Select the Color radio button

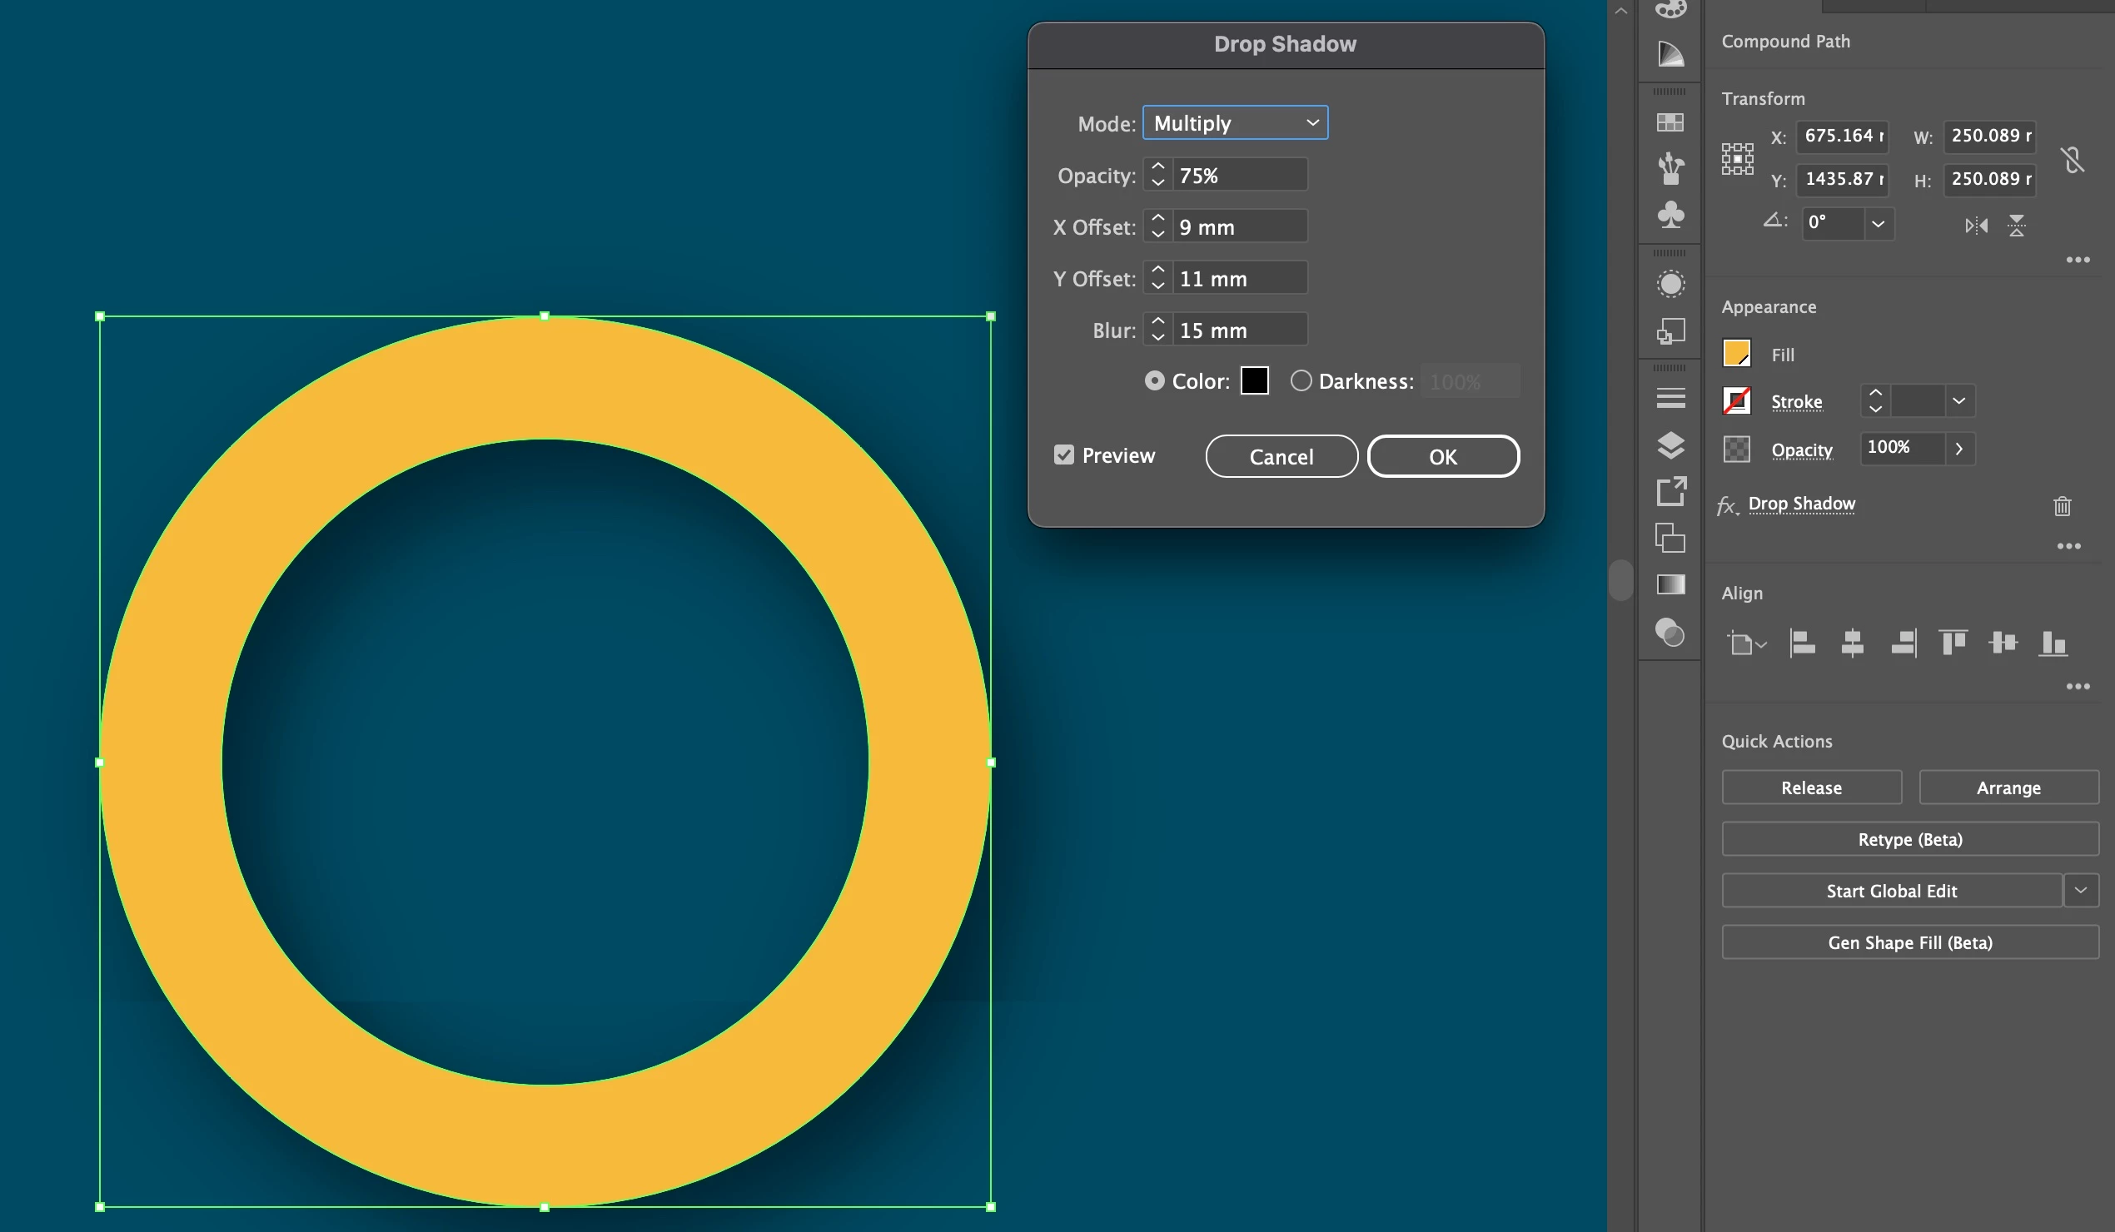click(1155, 381)
